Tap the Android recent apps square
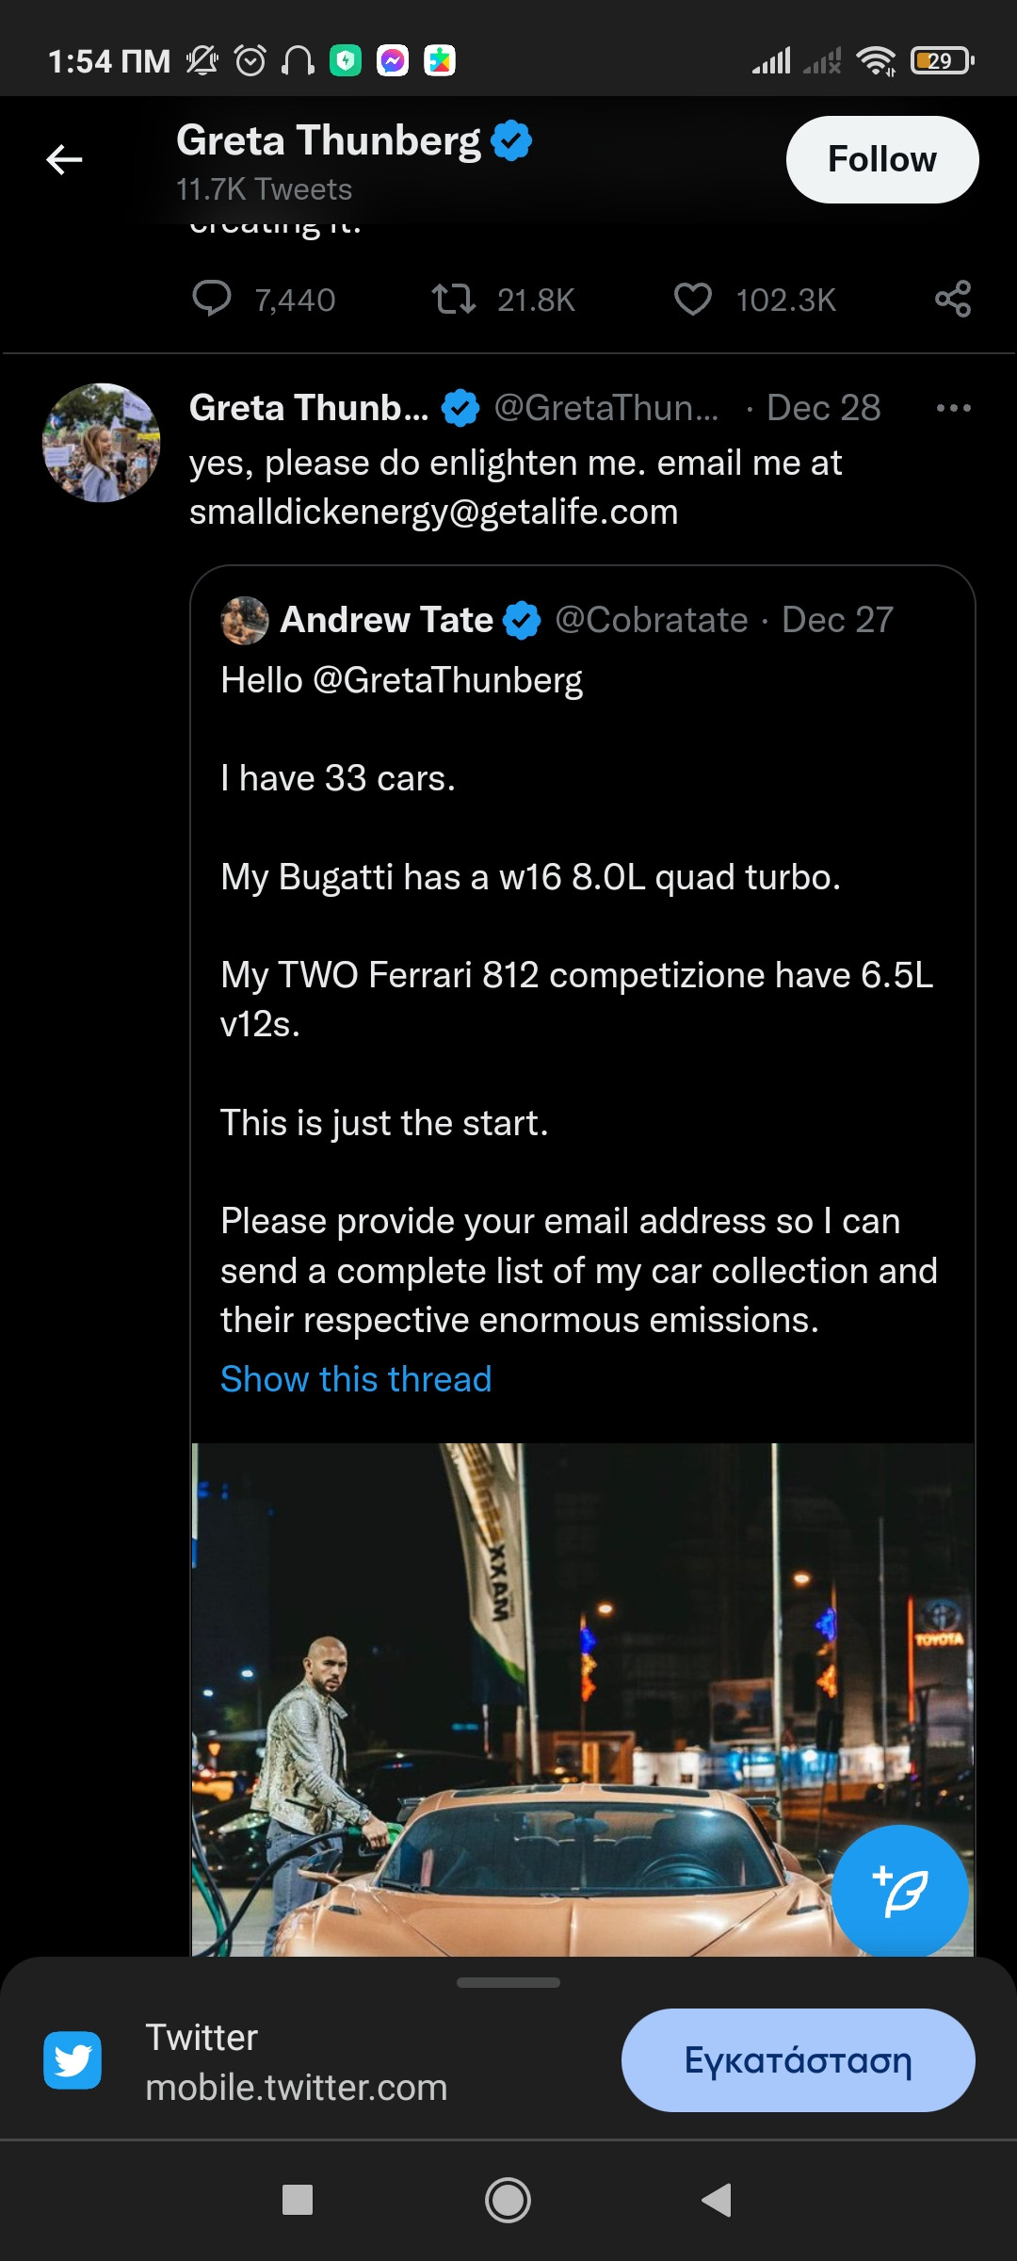The image size is (1017, 2261). (298, 2200)
